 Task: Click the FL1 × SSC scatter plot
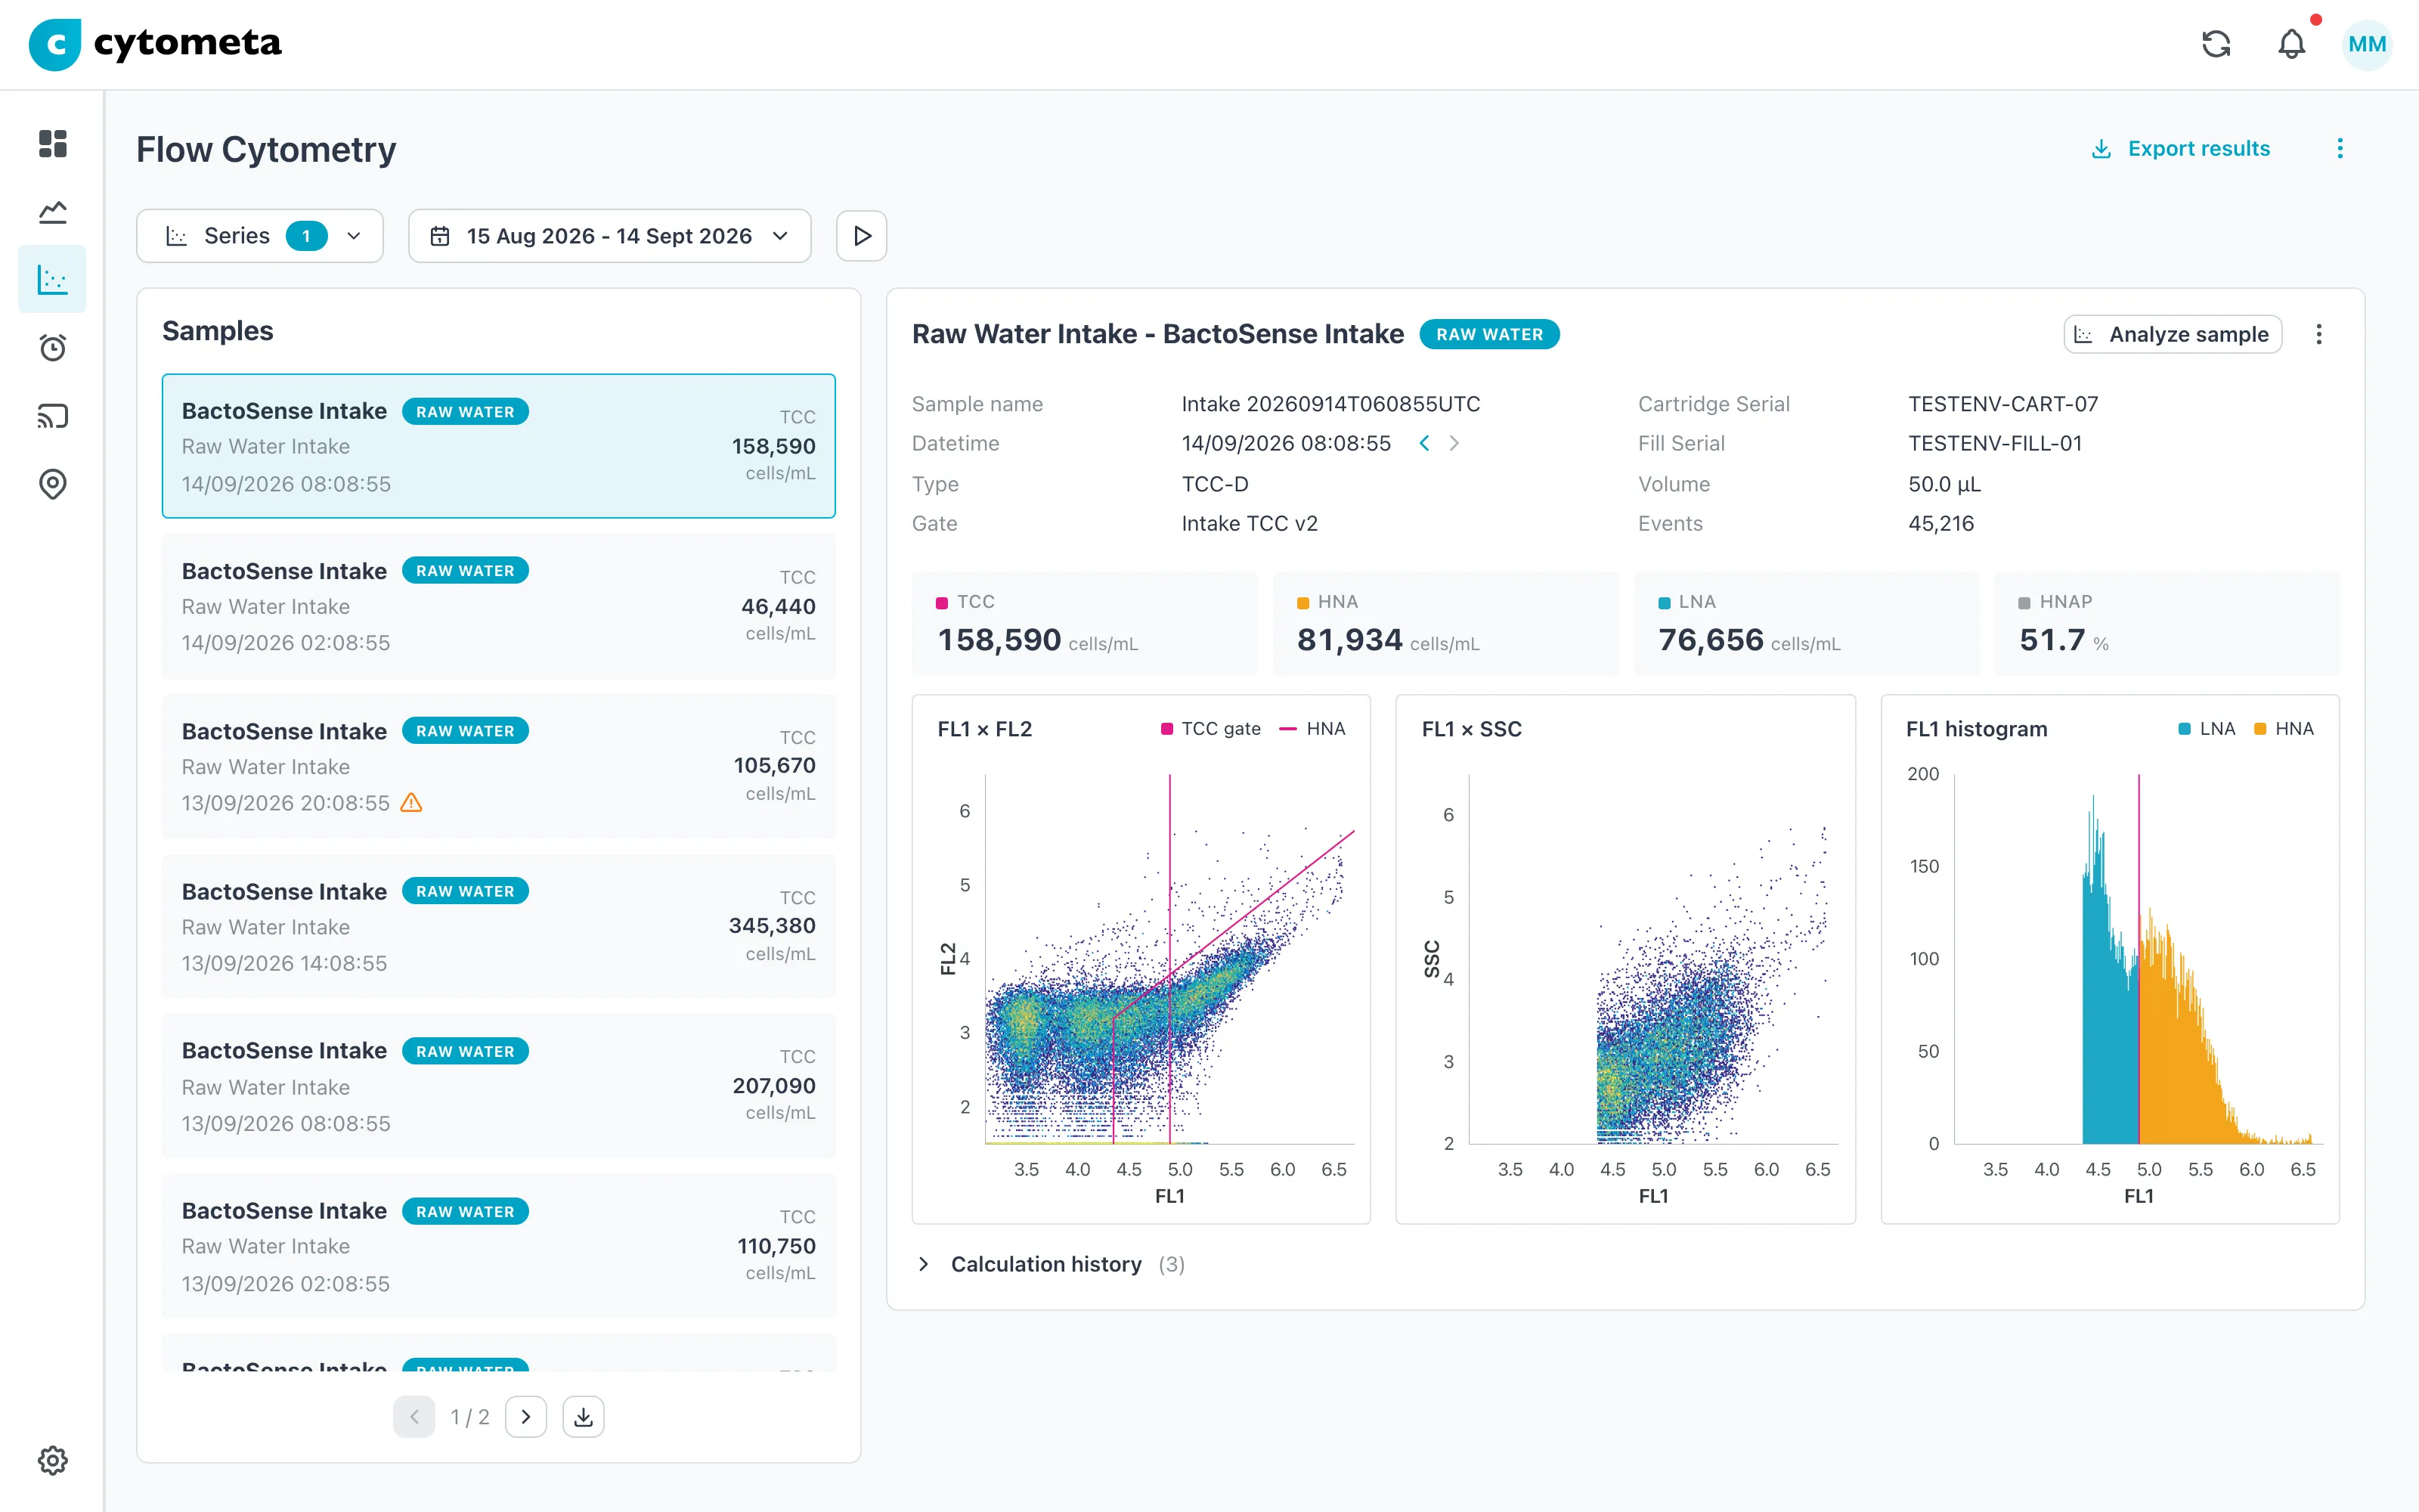1653,958
